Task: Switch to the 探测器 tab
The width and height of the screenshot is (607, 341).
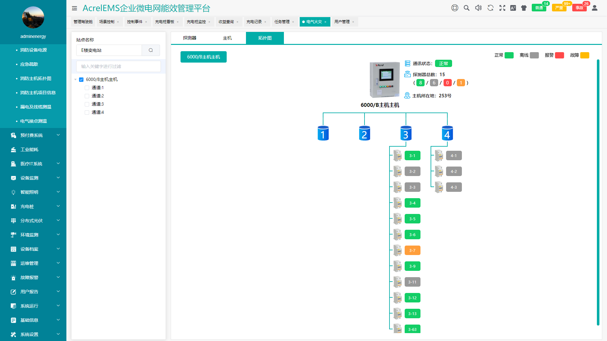Action: pos(190,38)
